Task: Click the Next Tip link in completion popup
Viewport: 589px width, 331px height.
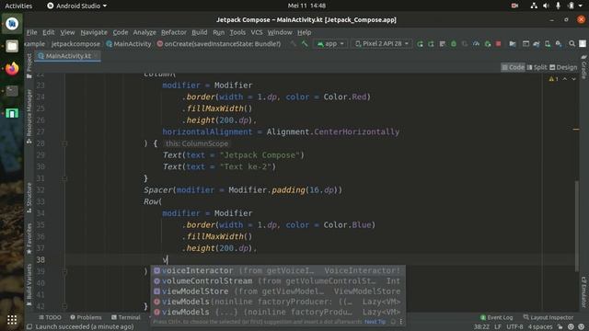Action: pos(375,322)
